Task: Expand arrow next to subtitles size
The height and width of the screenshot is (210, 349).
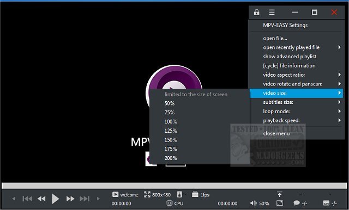Action: click(339, 102)
